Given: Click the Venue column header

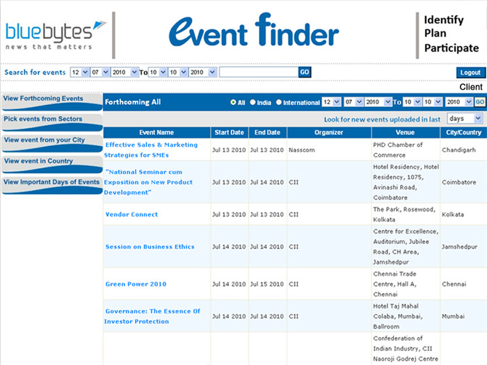Looking at the screenshot, I should tap(406, 133).
